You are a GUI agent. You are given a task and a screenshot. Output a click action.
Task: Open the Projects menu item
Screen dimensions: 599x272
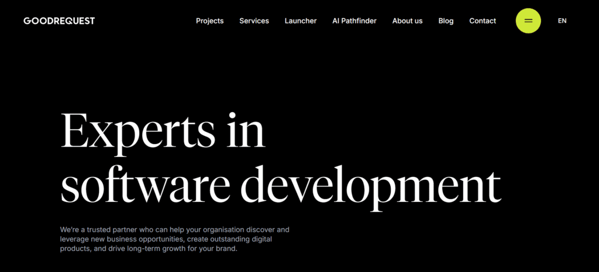tap(210, 21)
